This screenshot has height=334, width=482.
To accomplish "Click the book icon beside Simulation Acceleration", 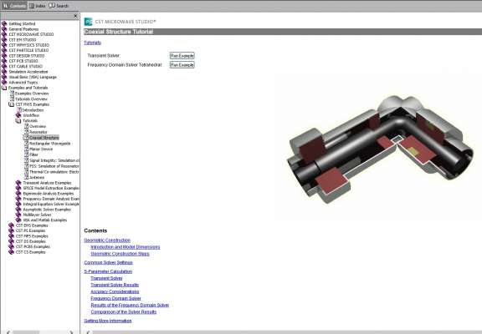I will tap(4, 72).
